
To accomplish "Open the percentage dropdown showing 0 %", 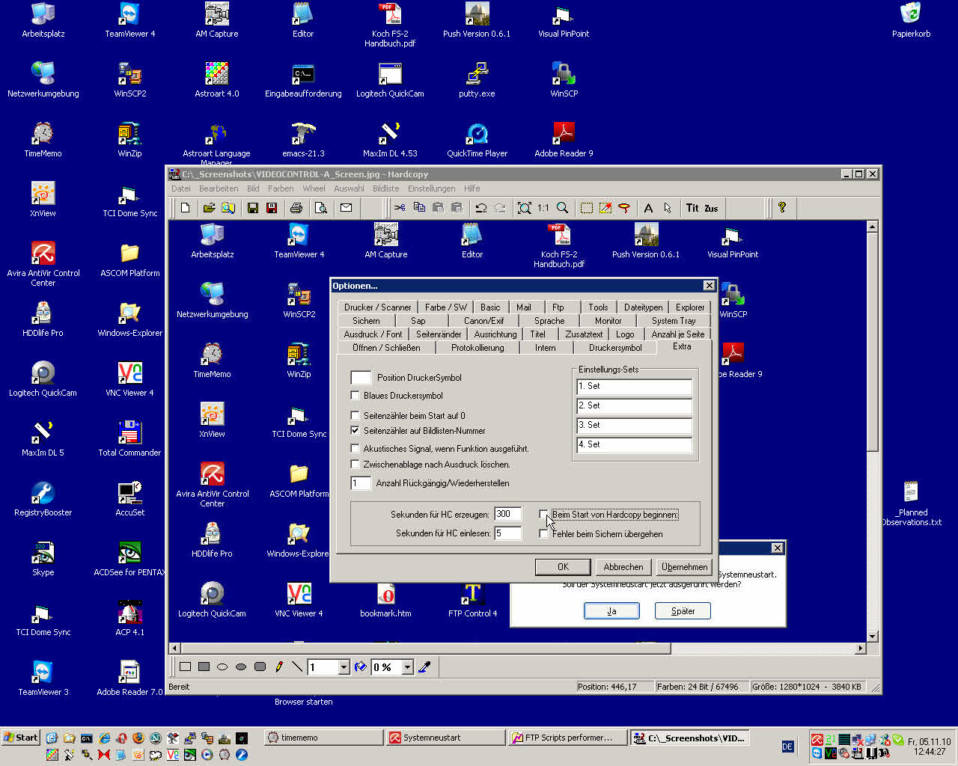I will tap(408, 667).
